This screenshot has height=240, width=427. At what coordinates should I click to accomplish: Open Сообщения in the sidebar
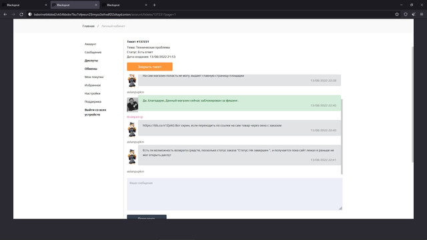click(93, 52)
